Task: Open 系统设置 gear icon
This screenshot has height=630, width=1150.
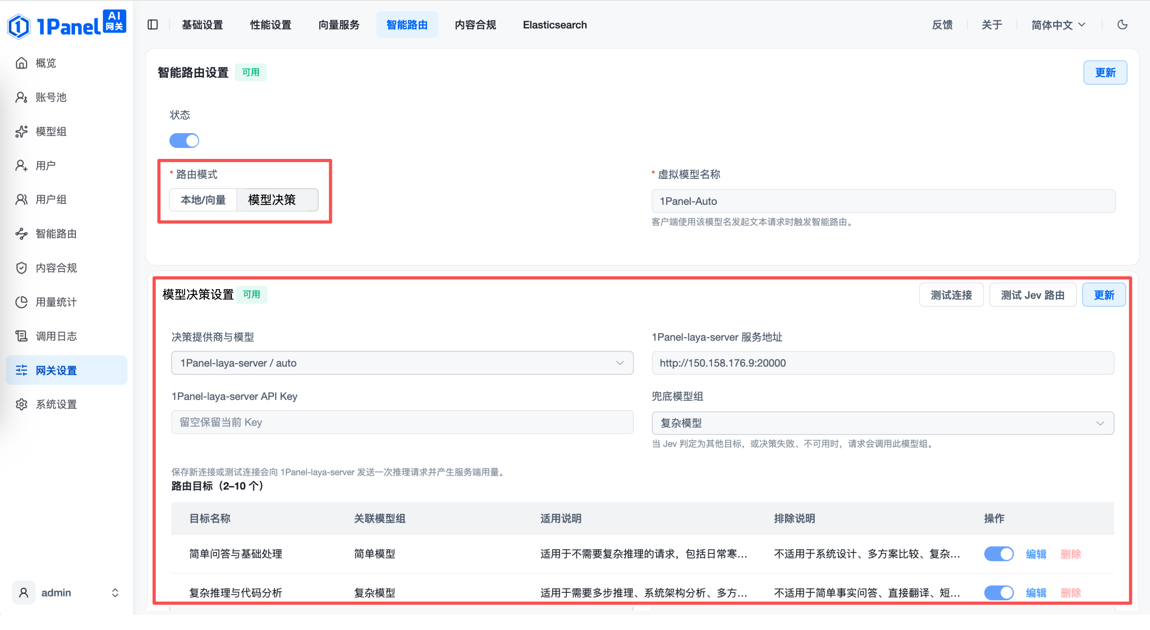Action: (22, 404)
